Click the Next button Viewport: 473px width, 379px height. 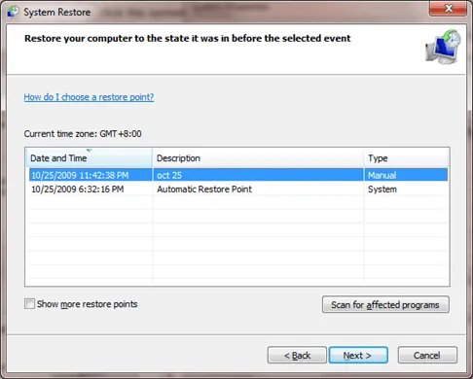coord(358,355)
